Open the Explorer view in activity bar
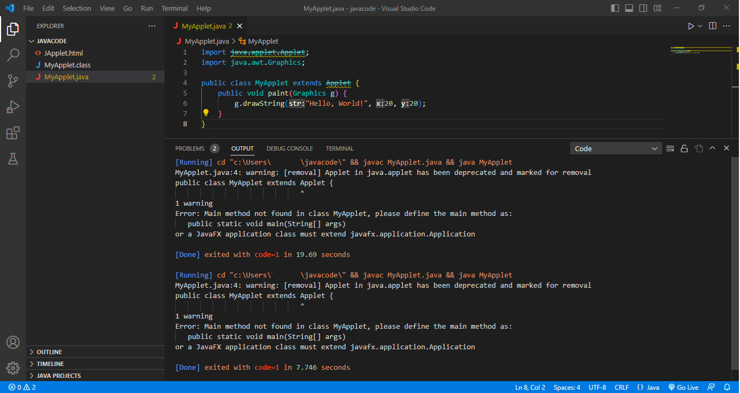740x393 pixels. [x=13, y=29]
